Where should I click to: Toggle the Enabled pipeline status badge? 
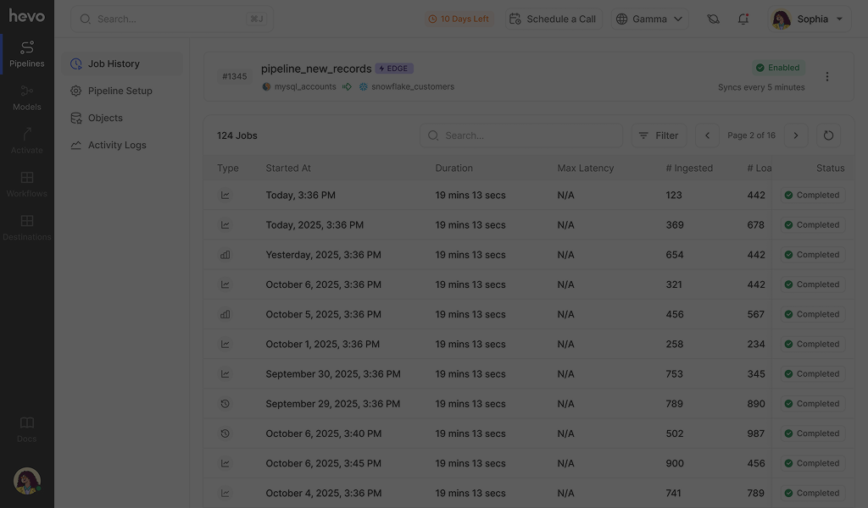778,67
